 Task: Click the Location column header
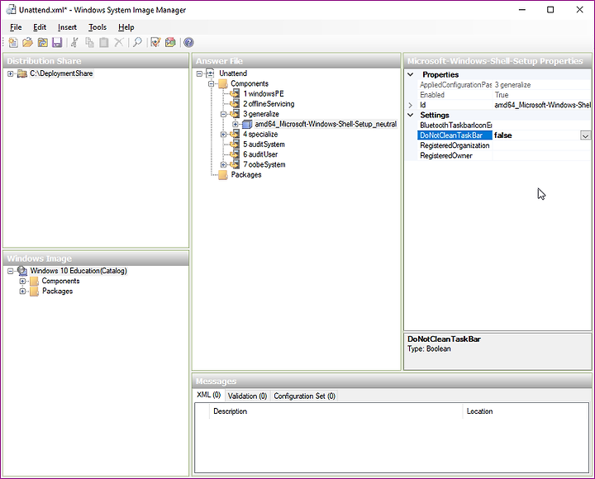526,411
